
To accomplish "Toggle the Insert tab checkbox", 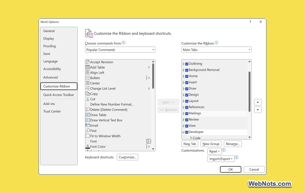I will (x=187, y=82).
